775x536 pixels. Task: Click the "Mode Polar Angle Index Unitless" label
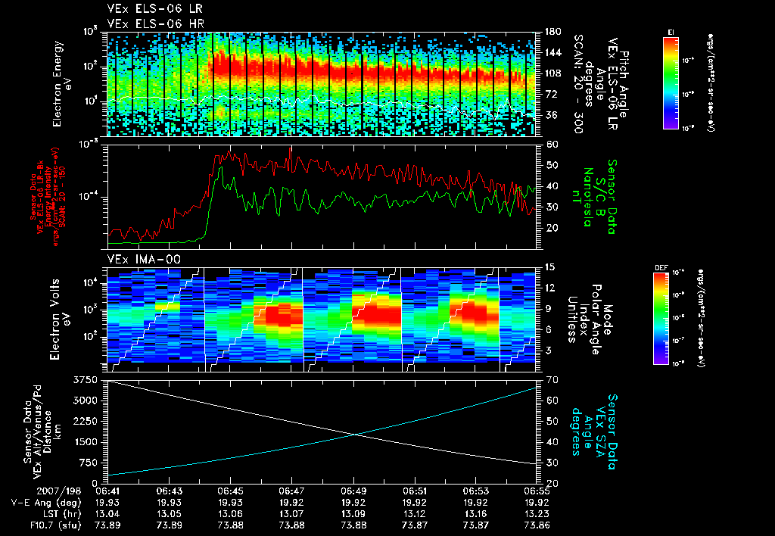tap(590, 319)
